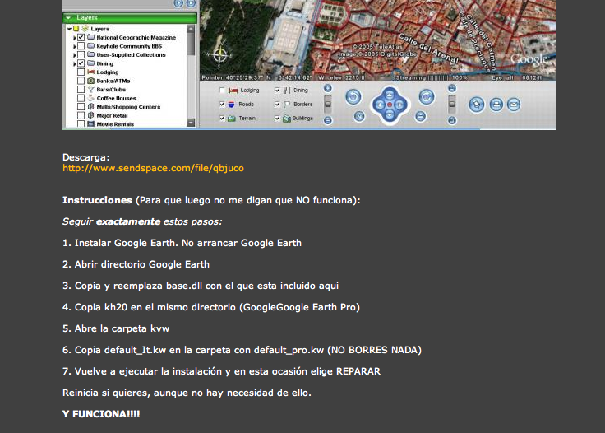Click the print icon in navigation panel
Viewport: 605px width, 433px height.
496,105
